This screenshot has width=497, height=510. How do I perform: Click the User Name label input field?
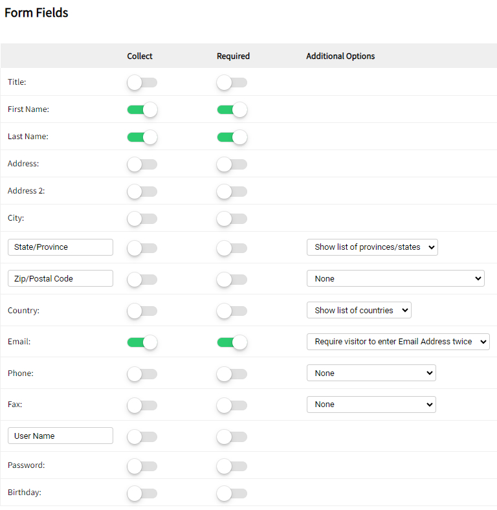(x=60, y=436)
